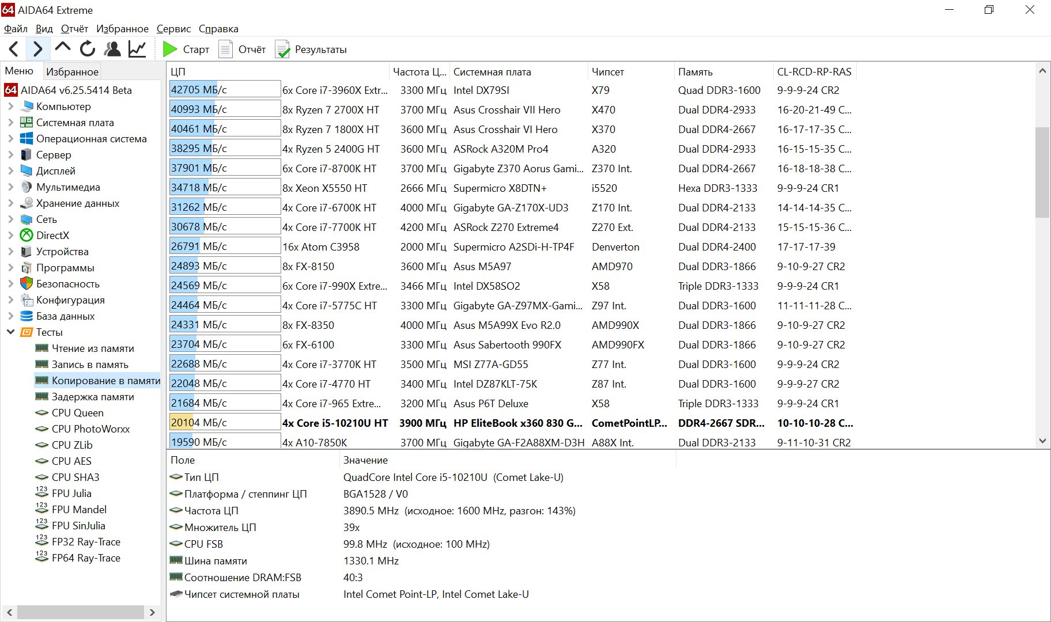Click the user profile toolbar icon
This screenshot has height=622, width=1051.
pos(113,49)
